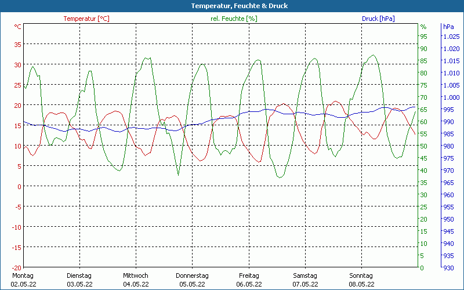Screen dimensions: 464x290
Task: Click the 'Sonntag' day label
Action: tap(361, 276)
